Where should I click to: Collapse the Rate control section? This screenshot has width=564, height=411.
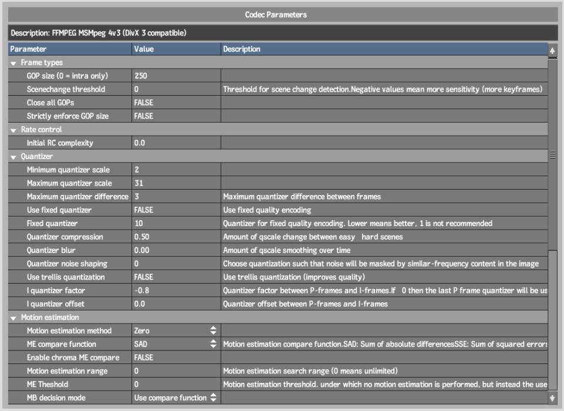(13, 130)
